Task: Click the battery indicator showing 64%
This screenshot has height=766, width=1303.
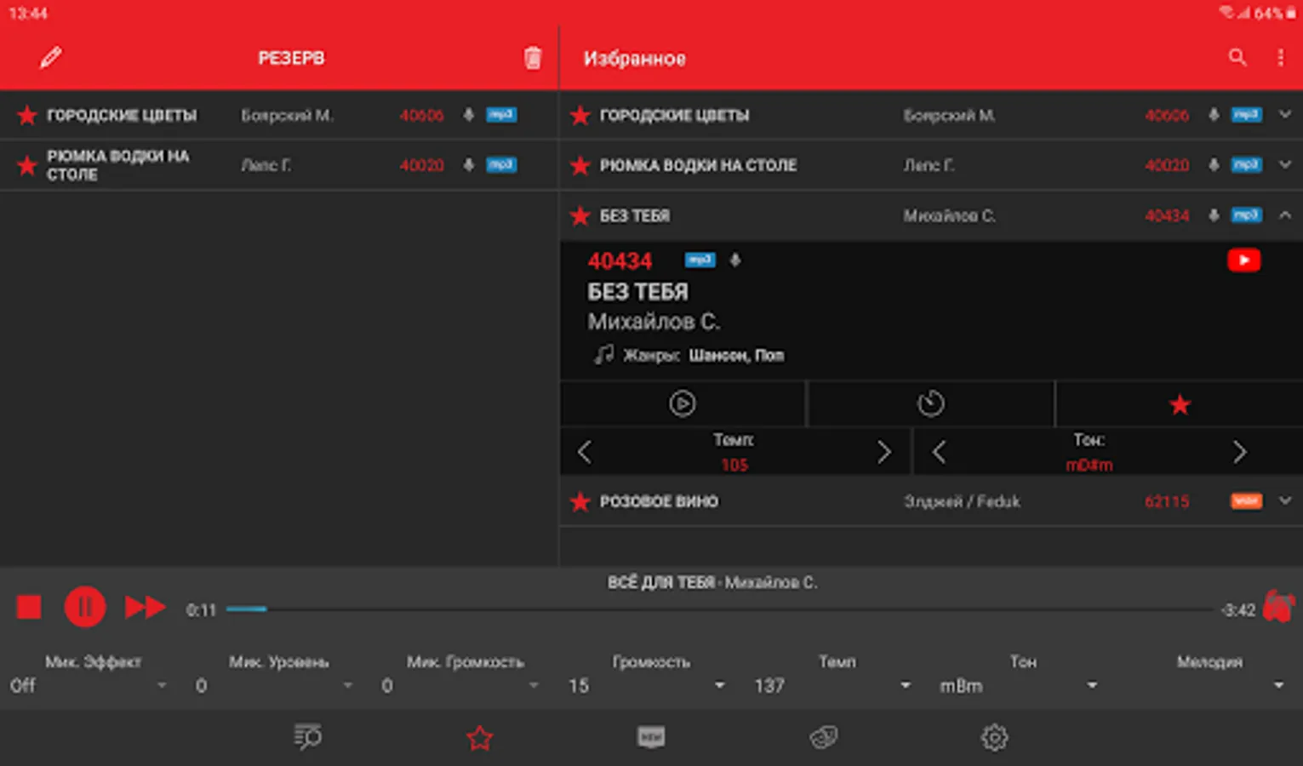Action: point(1274,14)
